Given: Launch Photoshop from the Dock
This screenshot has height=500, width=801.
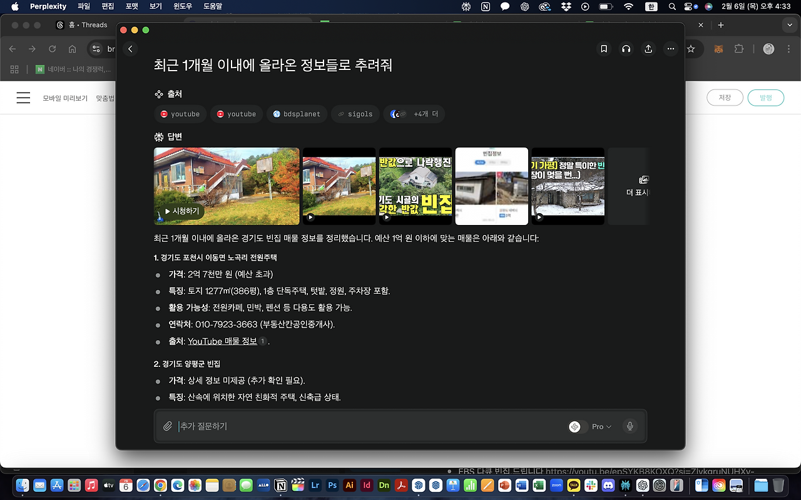Looking at the screenshot, I should click(332, 484).
